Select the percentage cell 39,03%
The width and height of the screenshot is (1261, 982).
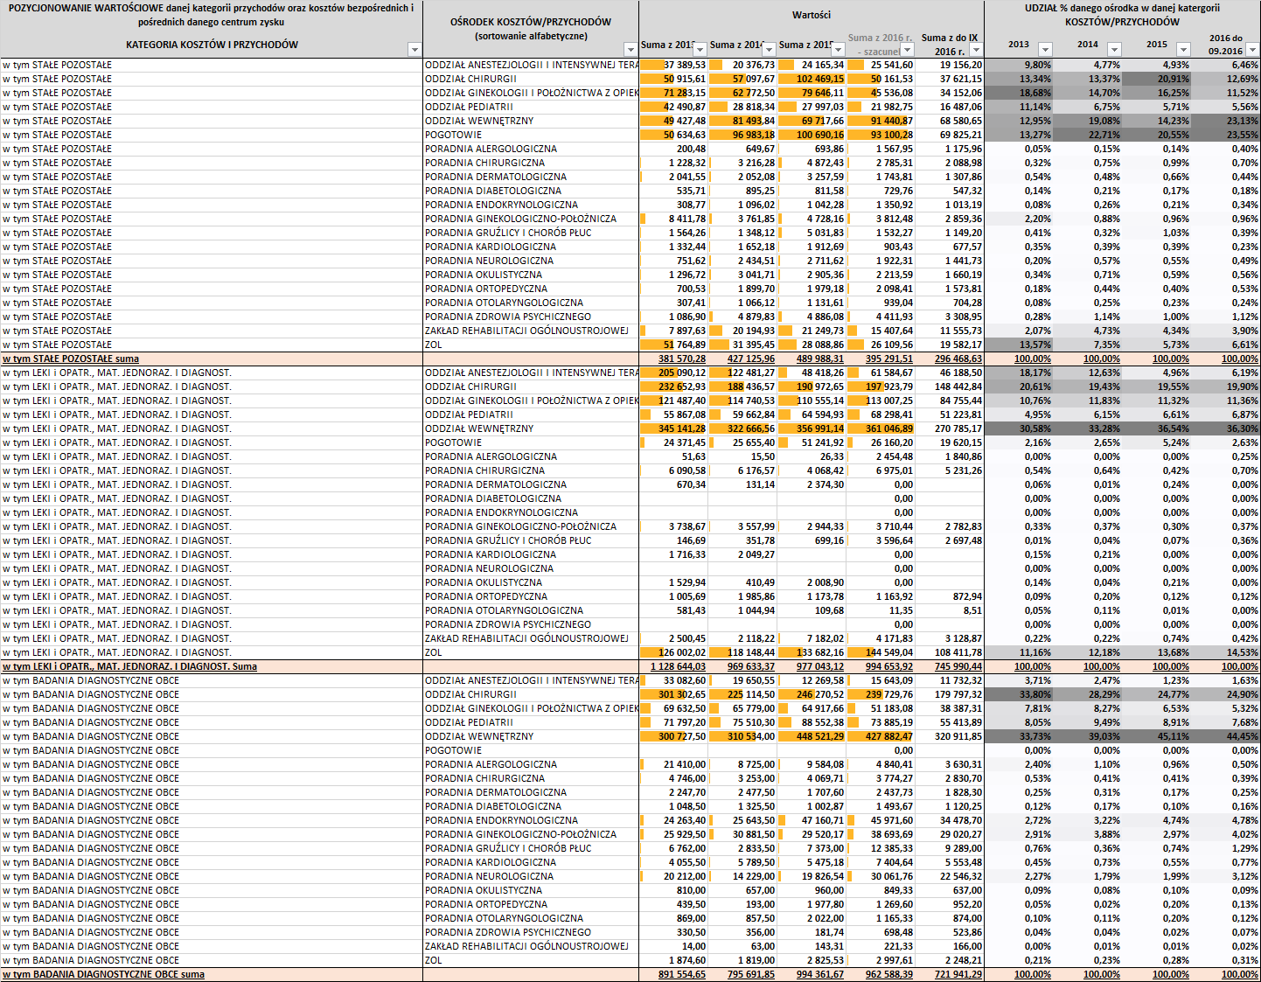[1088, 736]
